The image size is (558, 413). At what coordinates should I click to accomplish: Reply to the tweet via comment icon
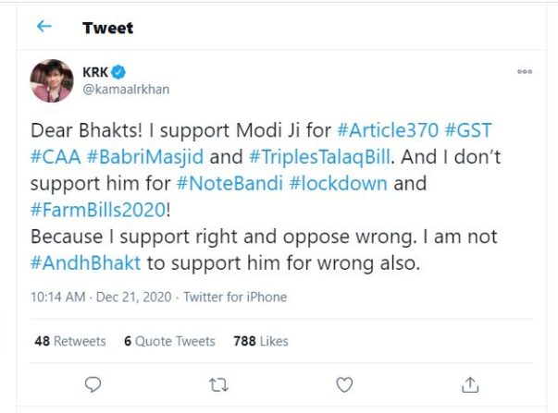[93, 383]
